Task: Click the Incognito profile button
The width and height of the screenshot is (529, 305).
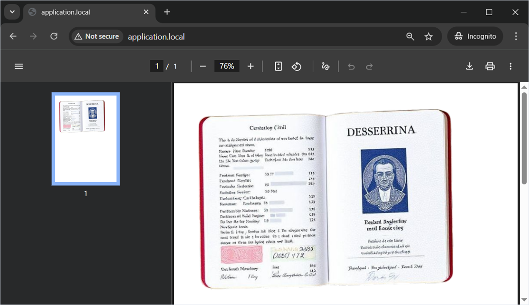Action: pos(475,36)
